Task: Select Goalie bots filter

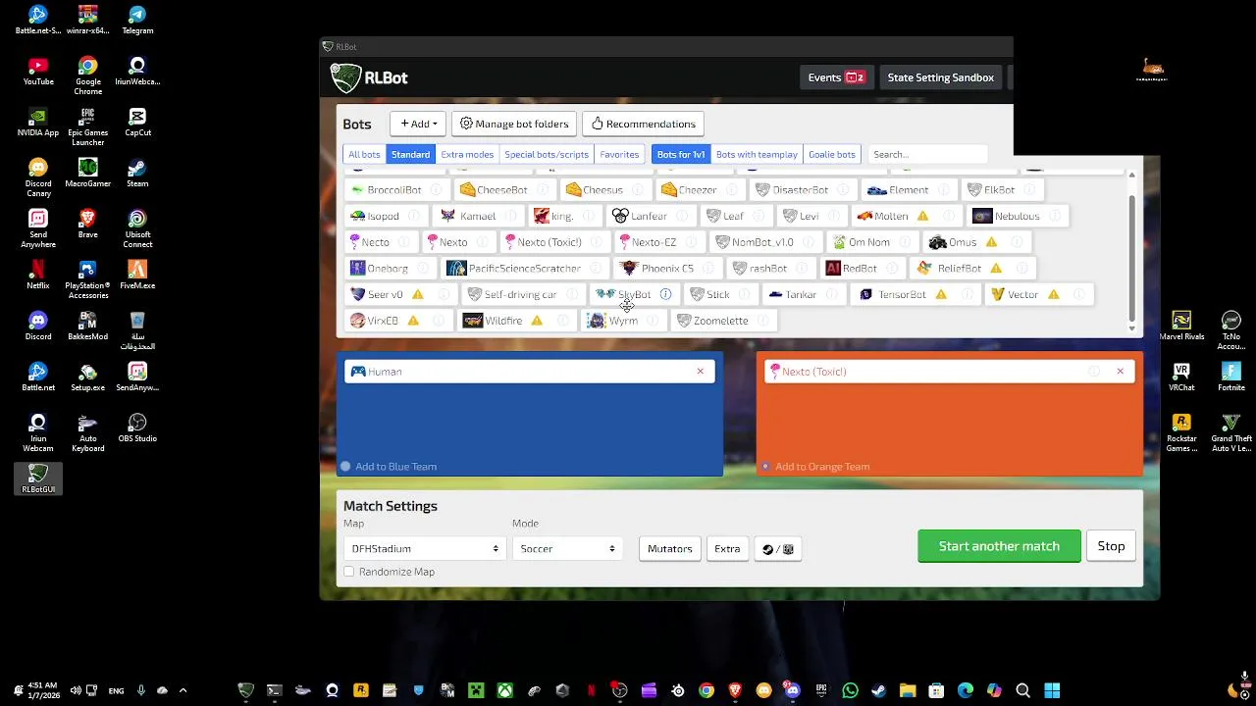Action: (832, 155)
